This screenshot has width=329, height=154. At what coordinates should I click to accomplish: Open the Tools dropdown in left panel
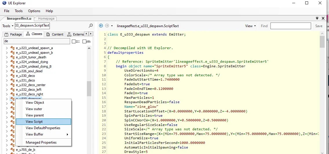coord(8,26)
